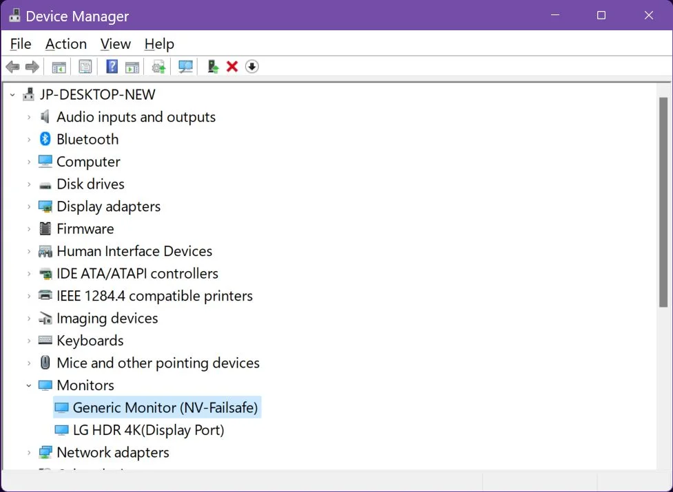673x492 pixels.
Task: Select Generic Monitor (NV-Failsafe) device
Action: click(157, 407)
